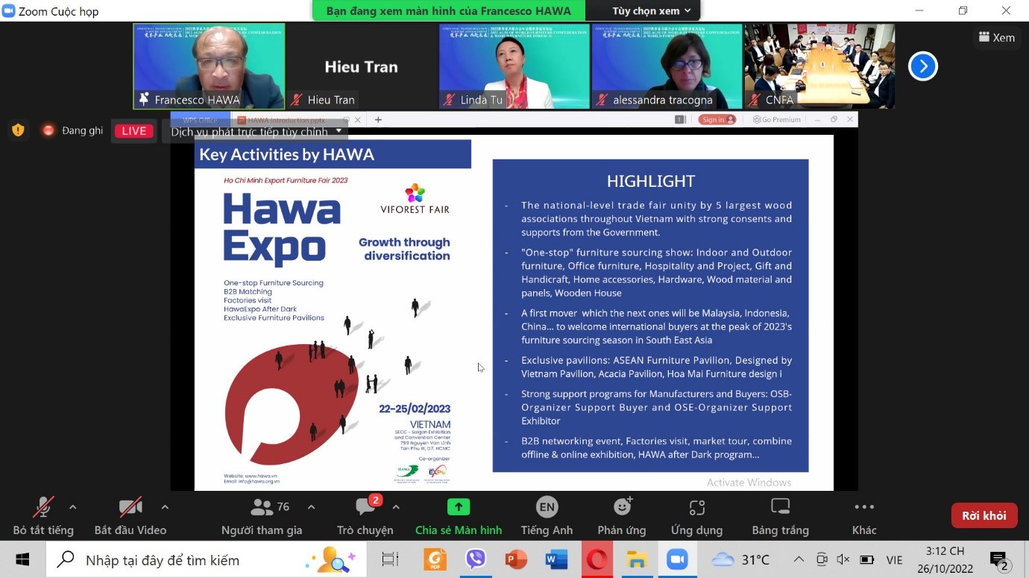Unmute microphone with Bỏ tắt tiếng button
The image size is (1029, 578).
pyautogui.click(x=43, y=516)
